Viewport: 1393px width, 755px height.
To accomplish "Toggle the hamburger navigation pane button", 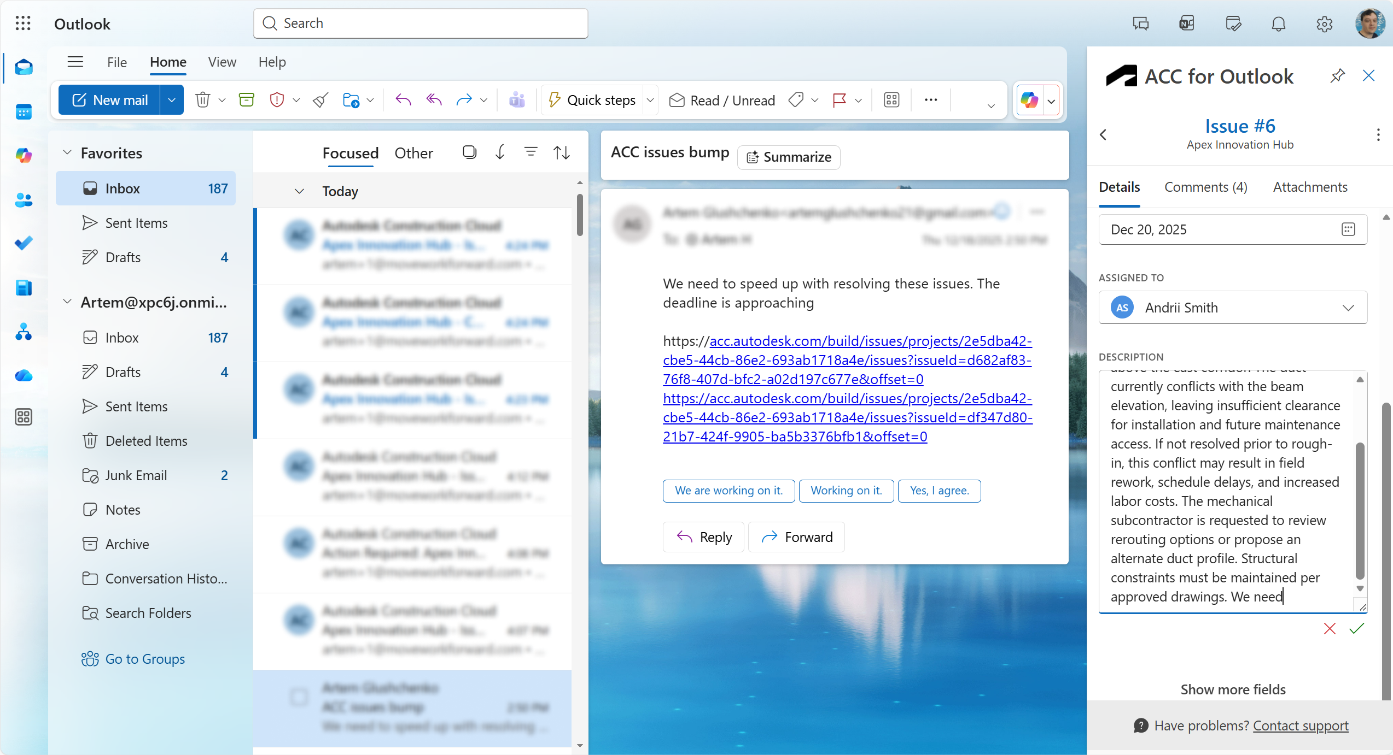I will (75, 62).
